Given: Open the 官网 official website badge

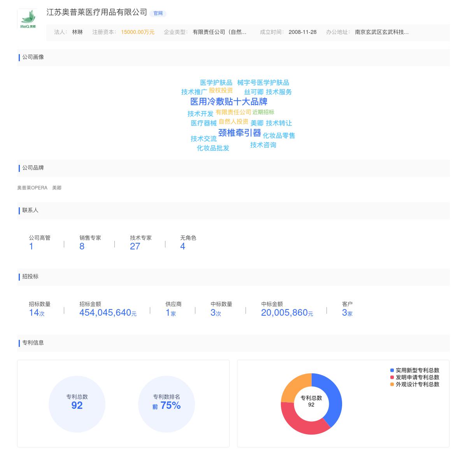Looking at the screenshot, I should pyautogui.click(x=158, y=13).
